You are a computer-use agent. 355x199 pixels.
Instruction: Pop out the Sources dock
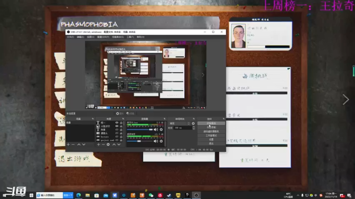click(123, 119)
